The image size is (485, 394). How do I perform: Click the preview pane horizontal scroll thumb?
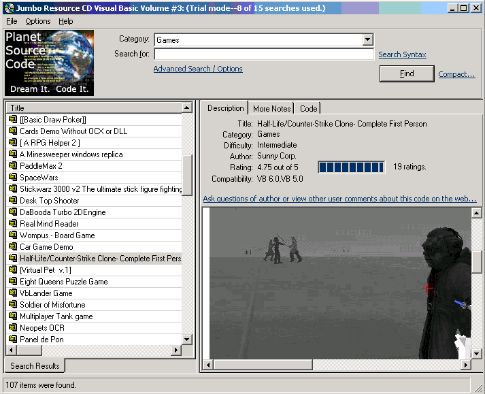pos(263,365)
